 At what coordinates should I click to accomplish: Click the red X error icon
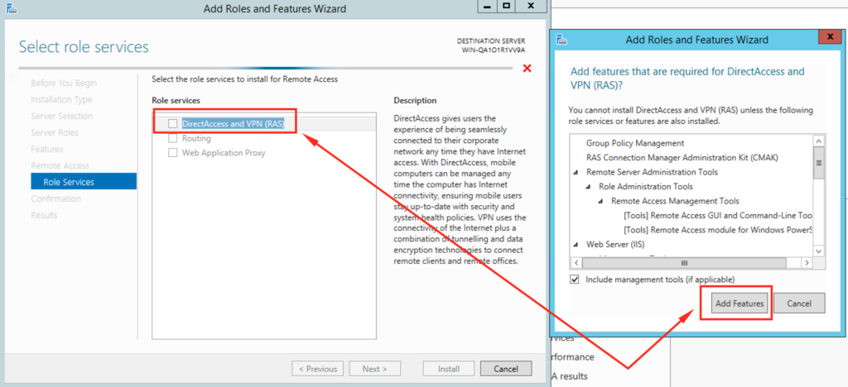(x=528, y=69)
